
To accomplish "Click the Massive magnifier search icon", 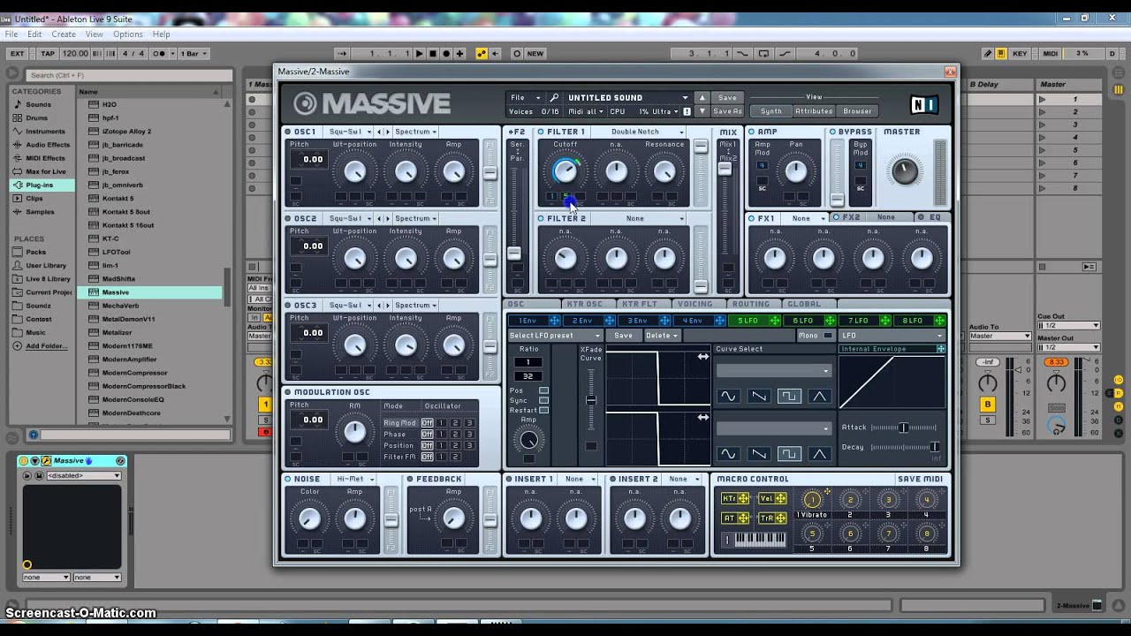I will click(554, 97).
